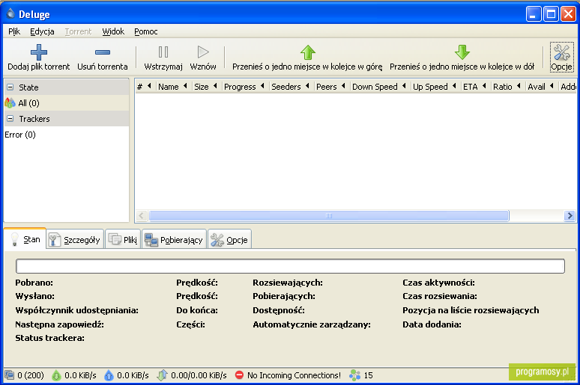Click the Data dodania: label

pos(432,325)
